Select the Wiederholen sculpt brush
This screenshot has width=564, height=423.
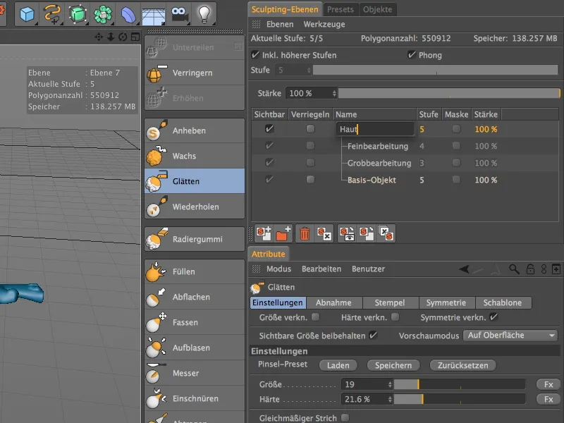click(x=195, y=207)
